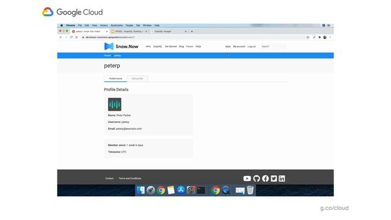391x220 pixels.
Task: Open the Window menu
Action: point(147,26)
